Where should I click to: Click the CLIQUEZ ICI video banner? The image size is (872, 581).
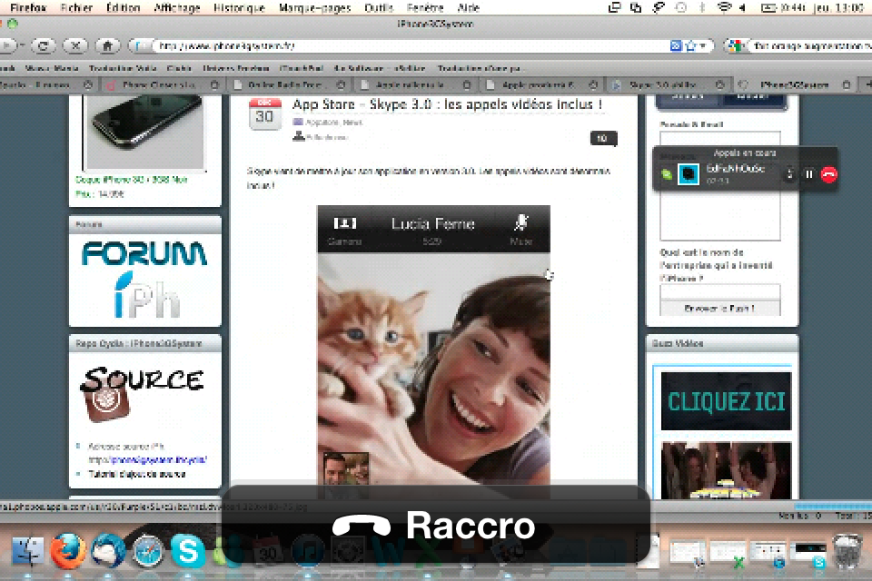(x=726, y=400)
